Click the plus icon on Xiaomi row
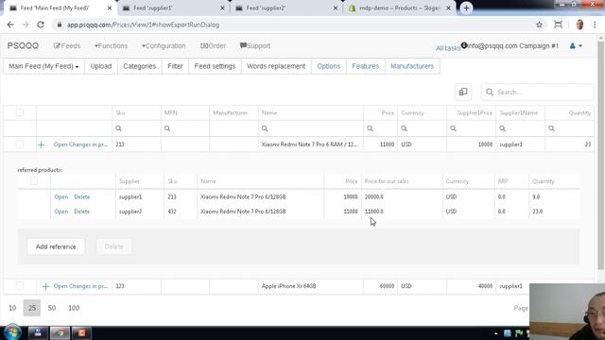Viewport: 605px width, 340px height. click(42, 144)
